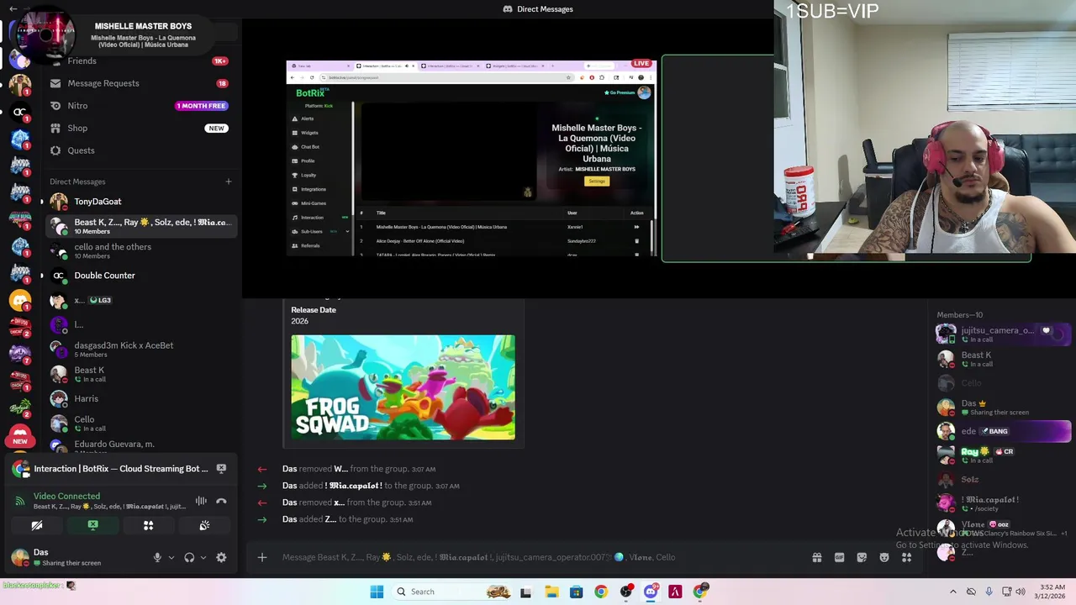The image size is (1076, 605).
Task: Skip current song with fast-forward icon
Action: (636, 227)
